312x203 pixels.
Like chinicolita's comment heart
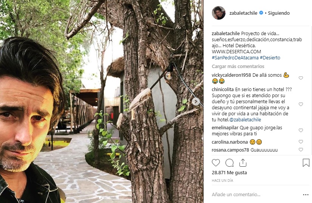click(x=301, y=104)
